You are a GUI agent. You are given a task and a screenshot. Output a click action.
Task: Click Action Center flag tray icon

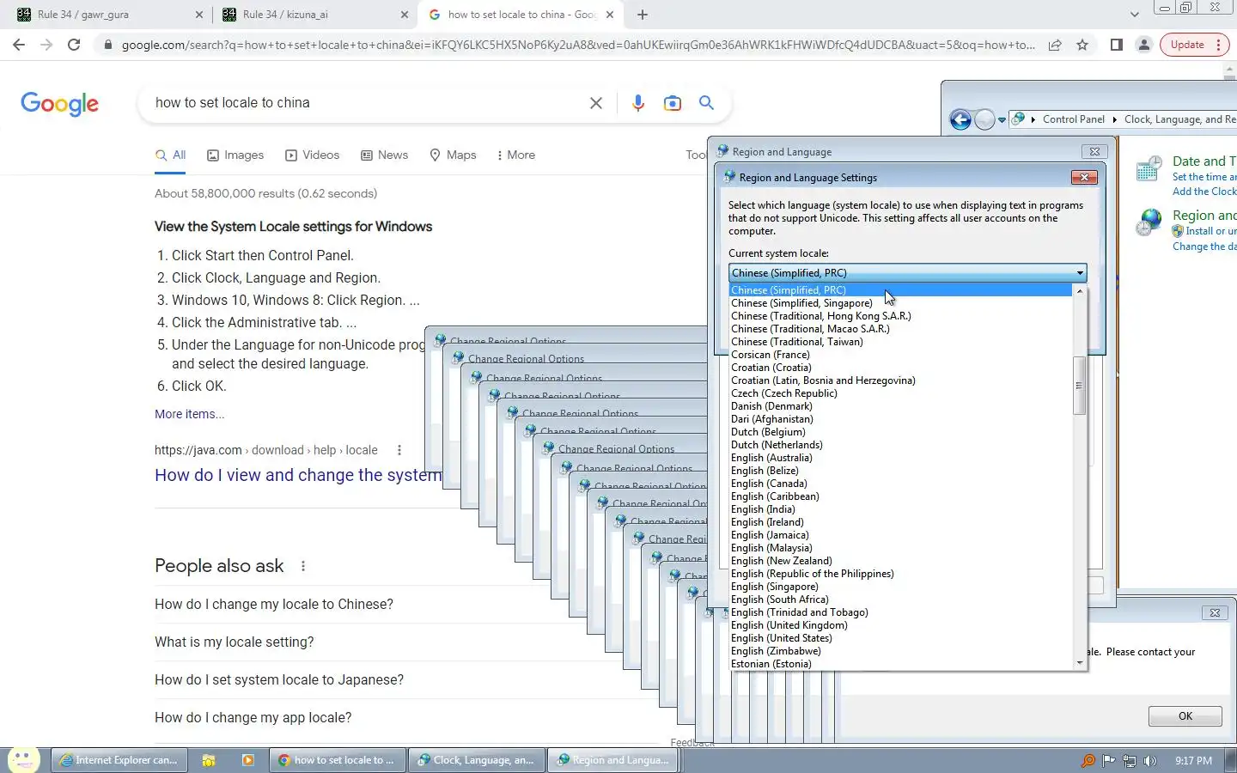click(1109, 761)
